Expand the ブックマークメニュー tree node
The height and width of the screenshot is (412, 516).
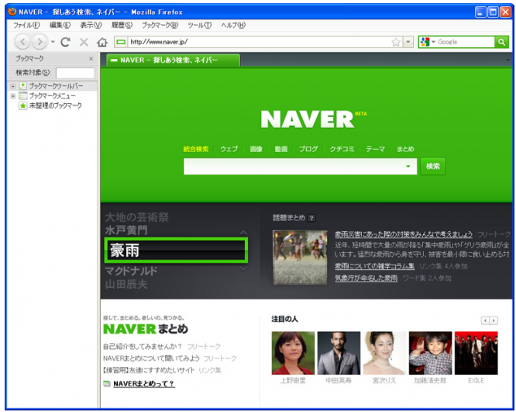13,96
